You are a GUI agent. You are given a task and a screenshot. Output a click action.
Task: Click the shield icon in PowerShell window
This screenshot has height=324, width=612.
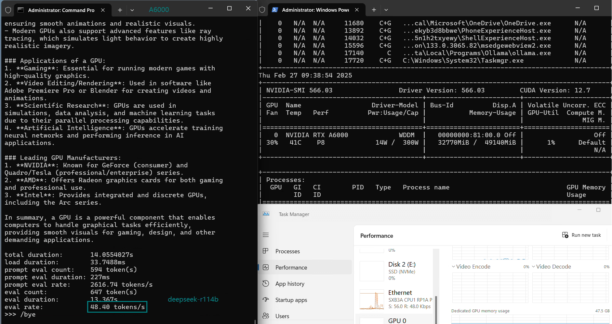[262, 10]
